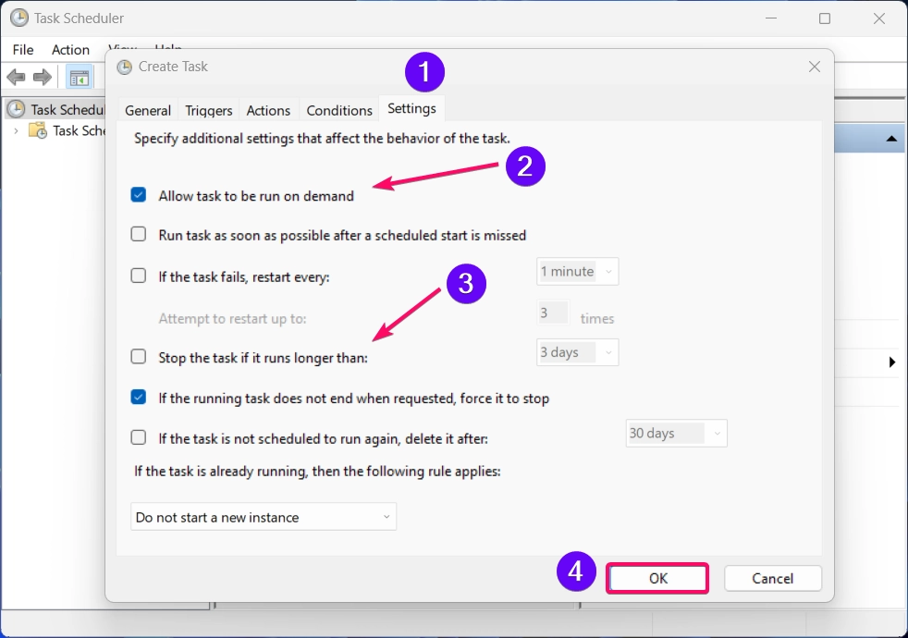908x638 pixels.
Task: Select the Task Scheduler Library folder icon
Action: (38, 131)
